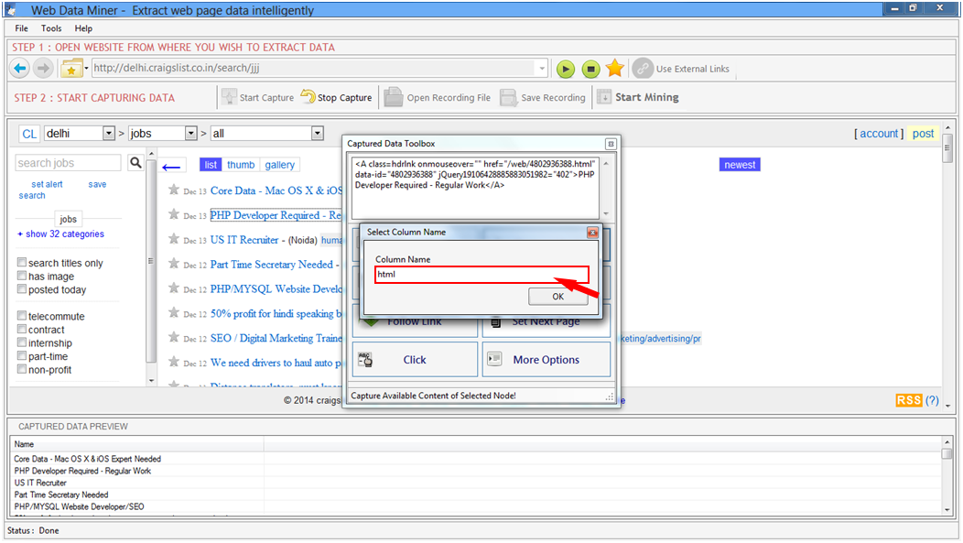This screenshot has height=543, width=963.
Task: Open the Tools menu
Action: [x=51, y=28]
